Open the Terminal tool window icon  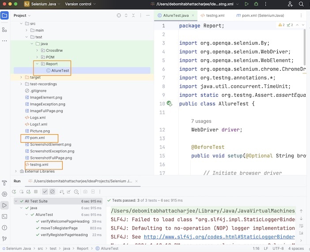(x=4, y=216)
